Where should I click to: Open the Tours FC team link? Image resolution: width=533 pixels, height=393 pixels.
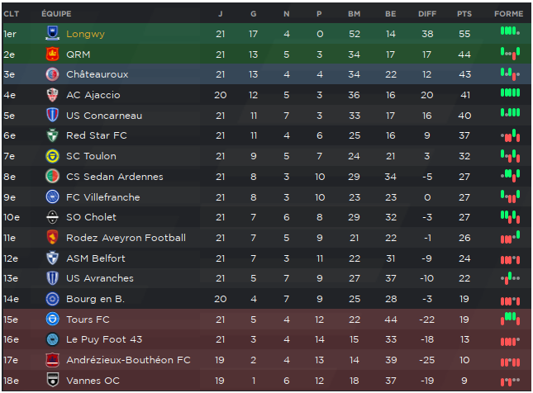point(88,320)
